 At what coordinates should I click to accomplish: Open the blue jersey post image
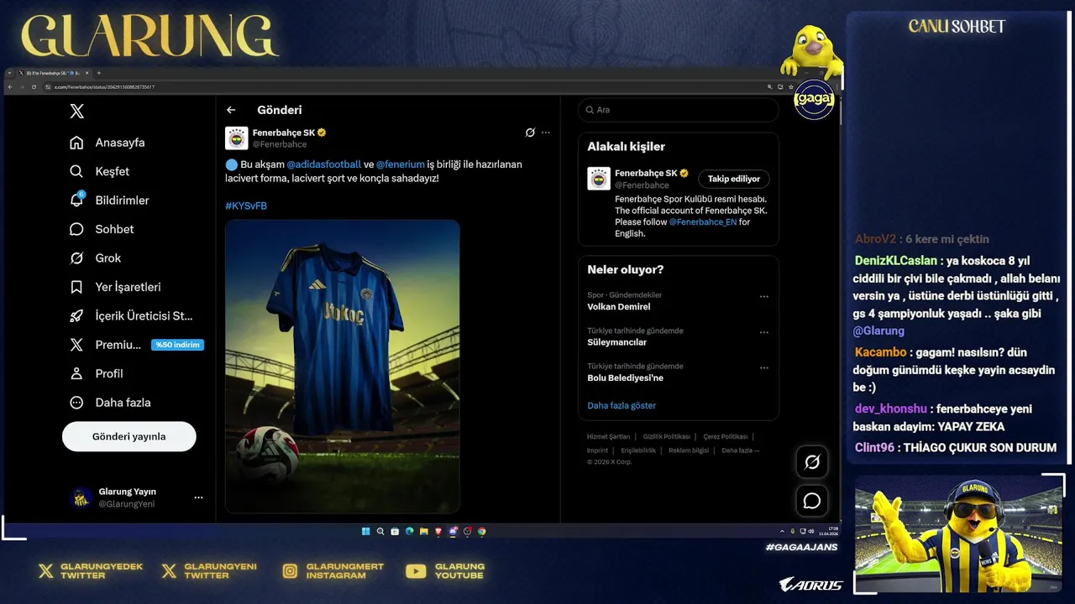[x=343, y=367]
